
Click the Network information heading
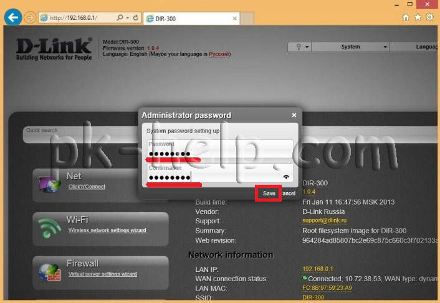[231, 254]
